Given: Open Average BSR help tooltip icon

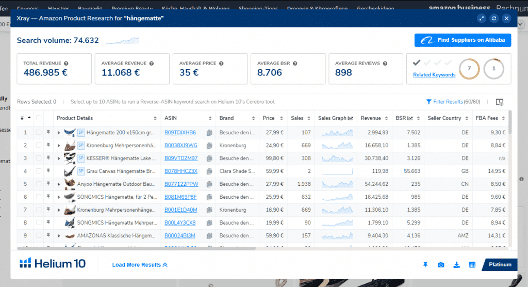Looking at the screenshot, I should tap(295, 63).
